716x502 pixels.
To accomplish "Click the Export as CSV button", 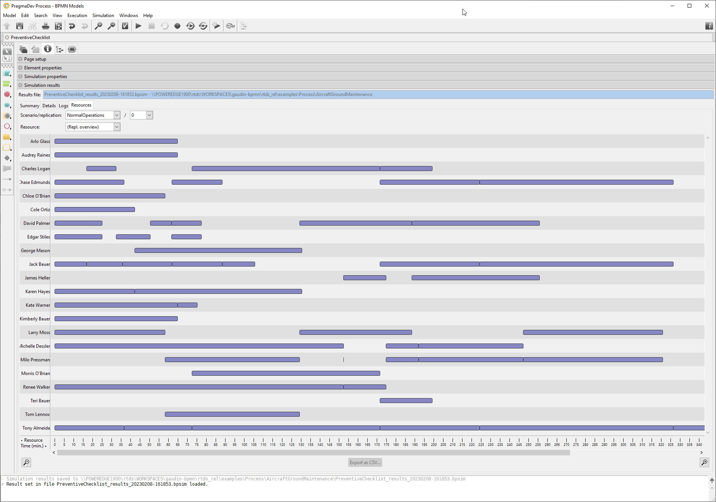I will click(x=365, y=463).
